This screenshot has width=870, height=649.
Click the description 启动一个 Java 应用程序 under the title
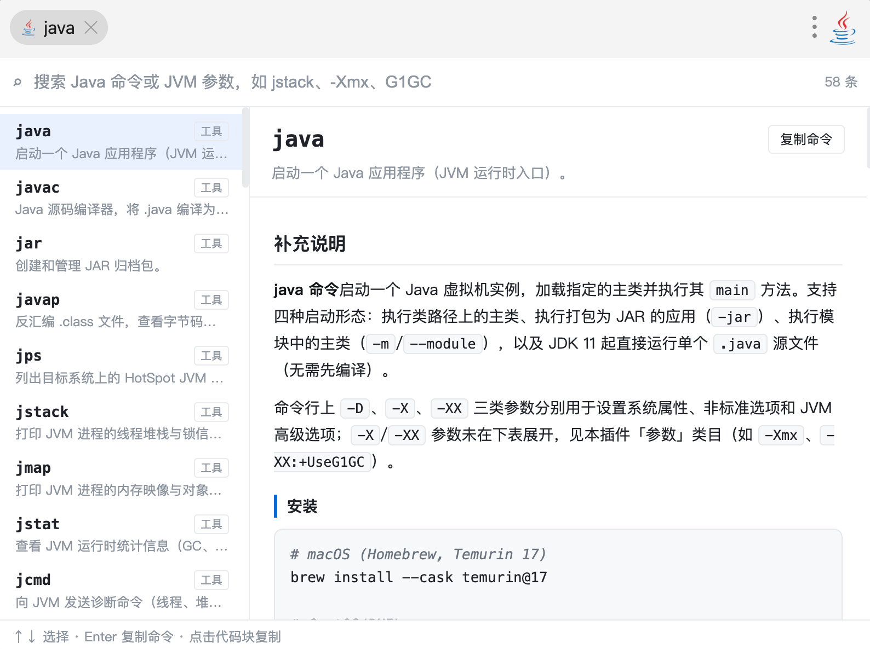coord(419,173)
